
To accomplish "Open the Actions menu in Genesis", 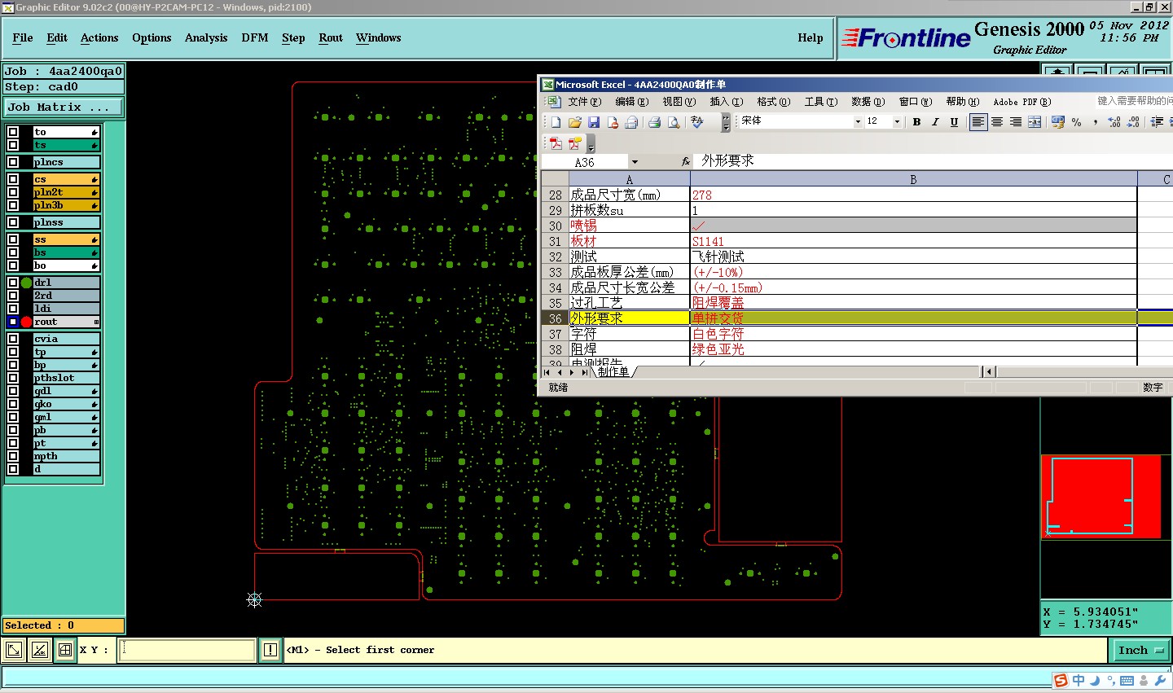I will 99,37.
